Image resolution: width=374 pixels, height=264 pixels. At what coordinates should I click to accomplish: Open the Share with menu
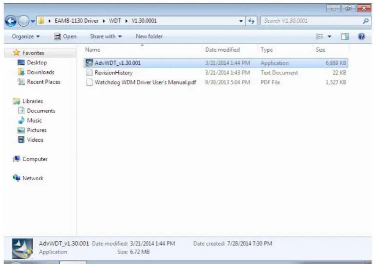(x=106, y=37)
